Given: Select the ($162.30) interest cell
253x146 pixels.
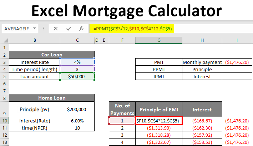Looking at the screenshot, I should pos(202,128).
